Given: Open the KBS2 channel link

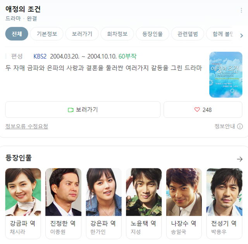Looking at the screenshot, I should tap(40, 56).
